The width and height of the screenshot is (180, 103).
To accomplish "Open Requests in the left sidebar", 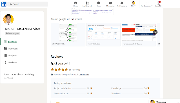I will click(13, 48).
